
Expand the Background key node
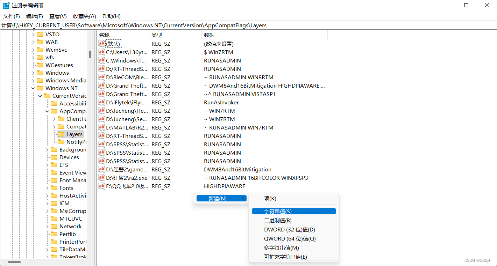[x=47, y=149]
